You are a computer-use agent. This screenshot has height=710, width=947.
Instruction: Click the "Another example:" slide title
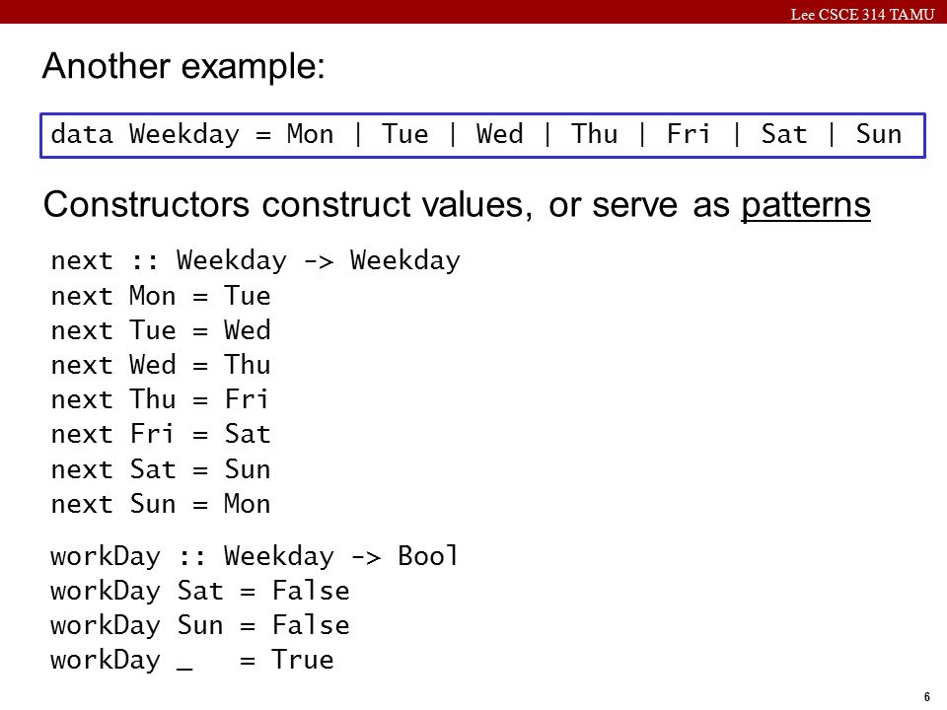183,65
